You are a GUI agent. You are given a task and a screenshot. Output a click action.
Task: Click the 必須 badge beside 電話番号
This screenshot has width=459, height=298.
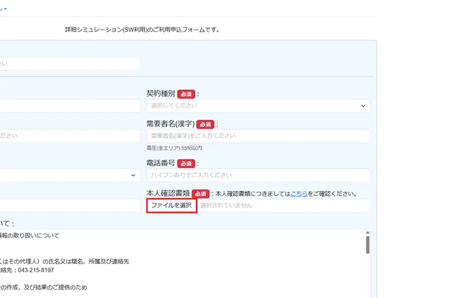coord(186,163)
